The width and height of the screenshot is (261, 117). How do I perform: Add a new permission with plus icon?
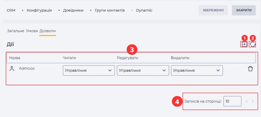tap(244, 44)
